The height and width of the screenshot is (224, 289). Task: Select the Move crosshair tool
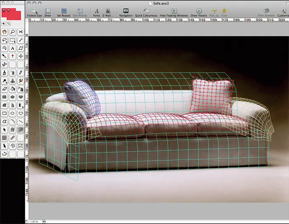(21, 56)
